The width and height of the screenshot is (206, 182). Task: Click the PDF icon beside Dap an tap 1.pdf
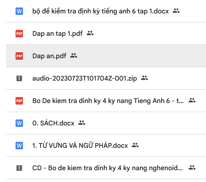point(19,34)
